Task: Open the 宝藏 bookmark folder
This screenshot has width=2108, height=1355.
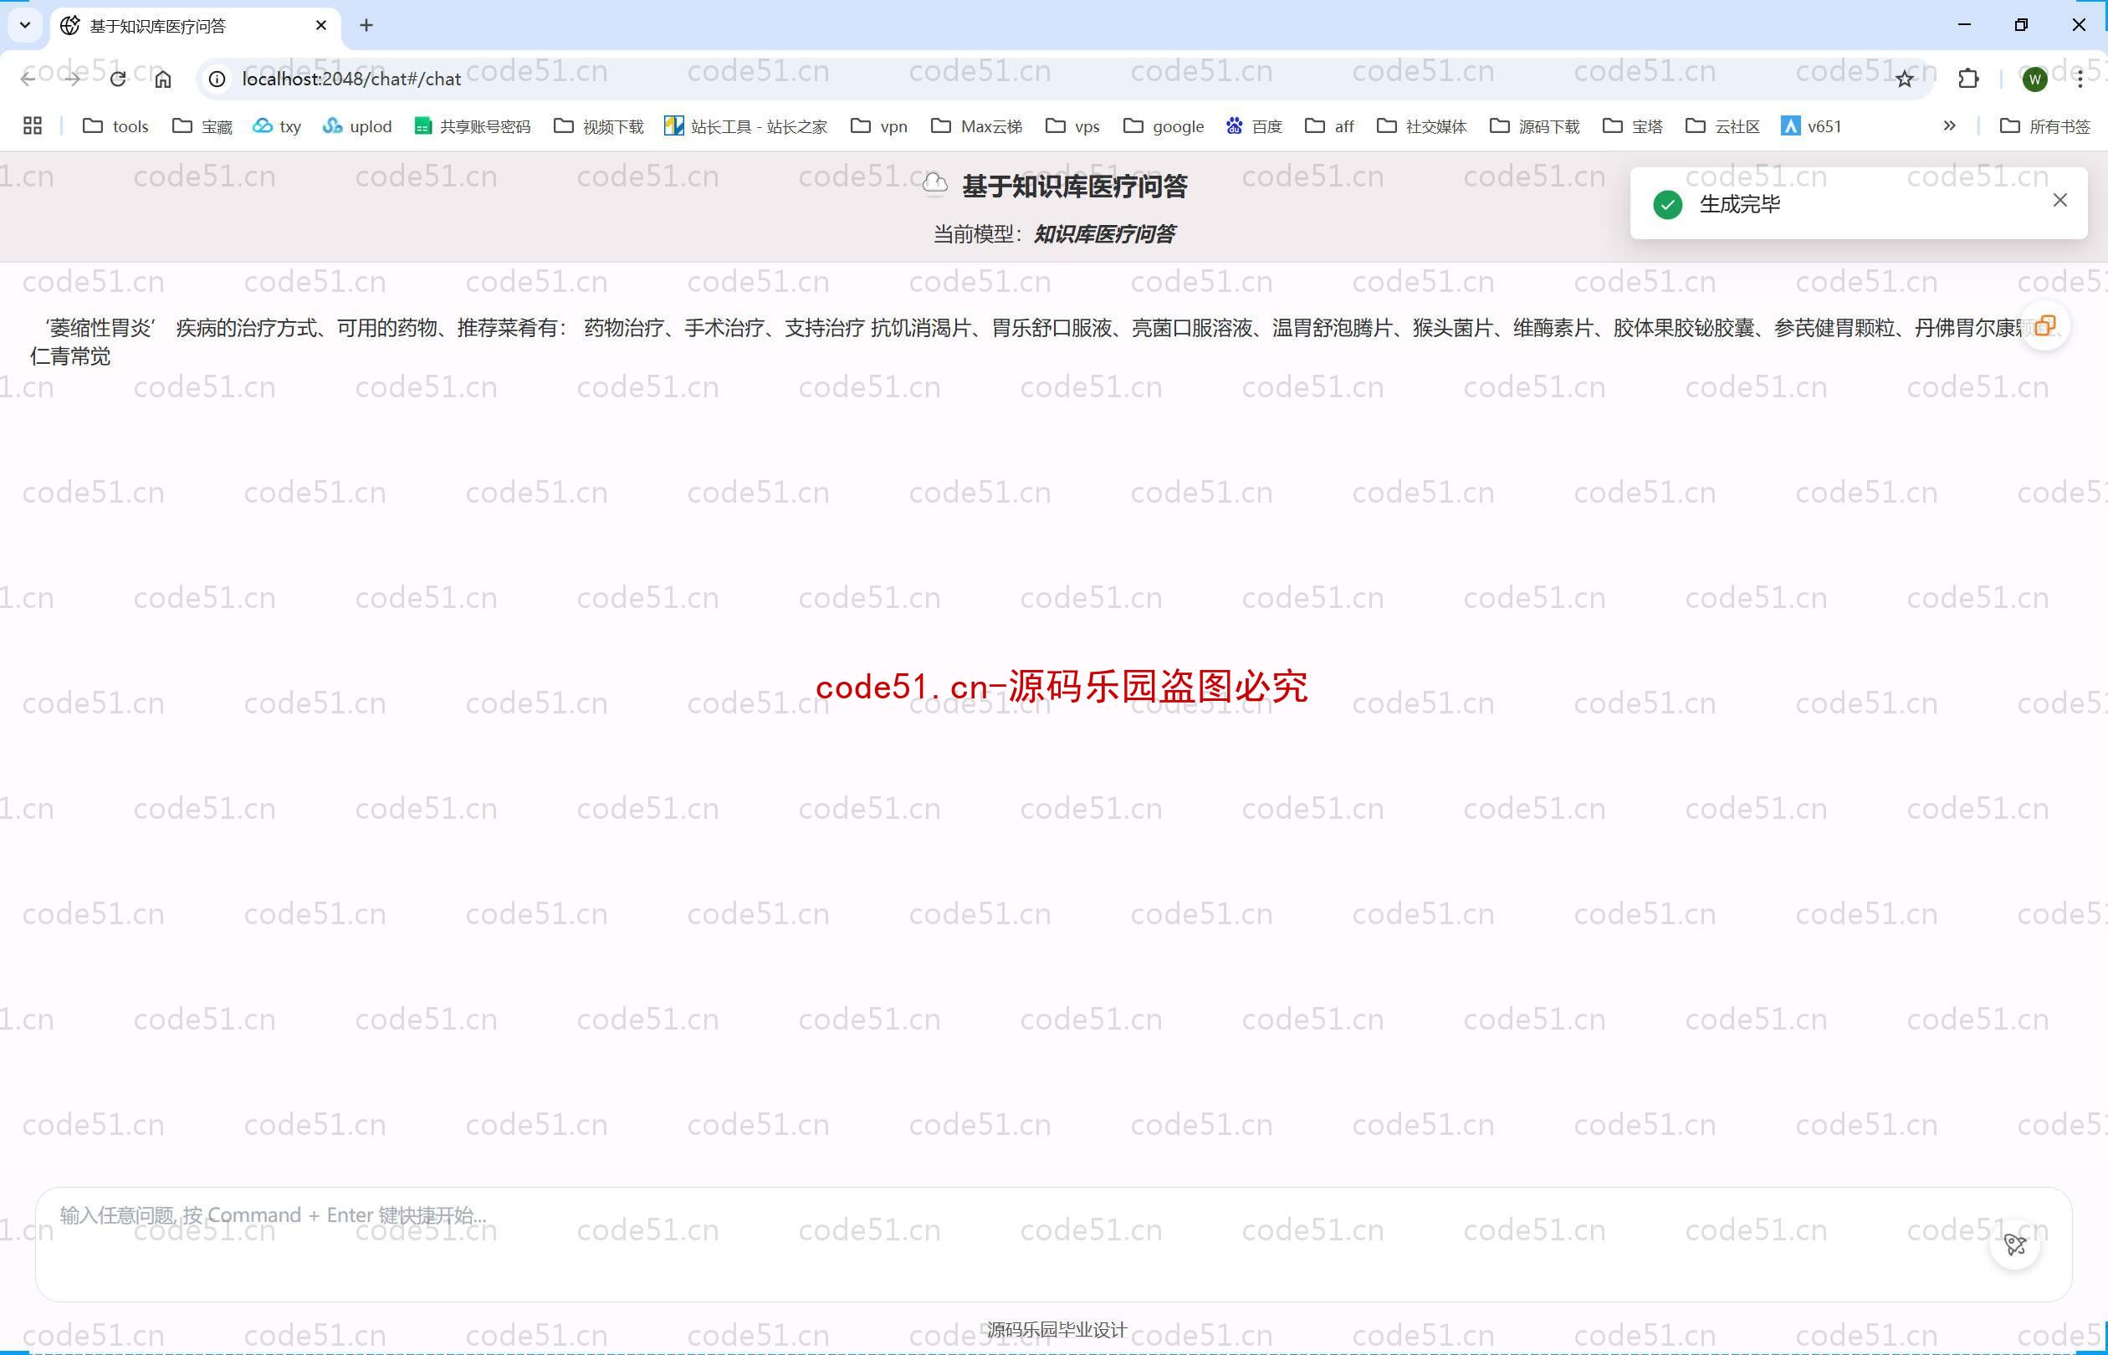Action: click(x=202, y=125)
